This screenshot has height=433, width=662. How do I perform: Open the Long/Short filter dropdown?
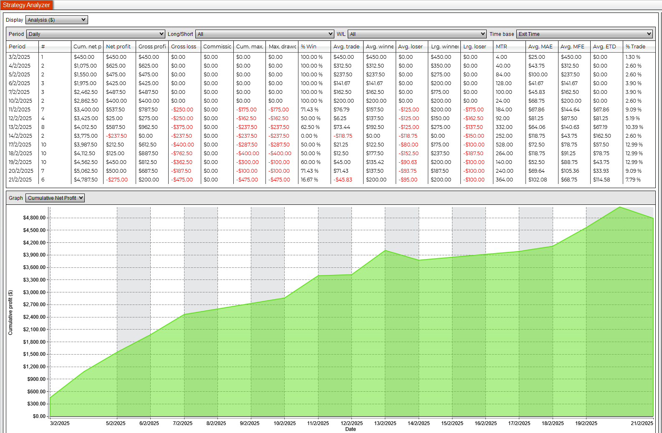265,34
